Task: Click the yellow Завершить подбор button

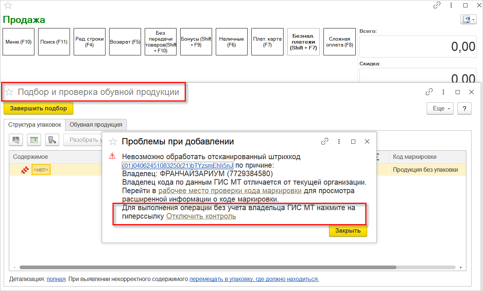Action: pyautogui.click(x=38, y=109)
